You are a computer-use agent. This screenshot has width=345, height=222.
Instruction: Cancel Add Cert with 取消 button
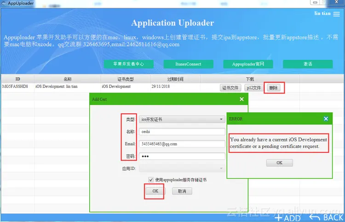pyautogui.click(x=182, y=191)
